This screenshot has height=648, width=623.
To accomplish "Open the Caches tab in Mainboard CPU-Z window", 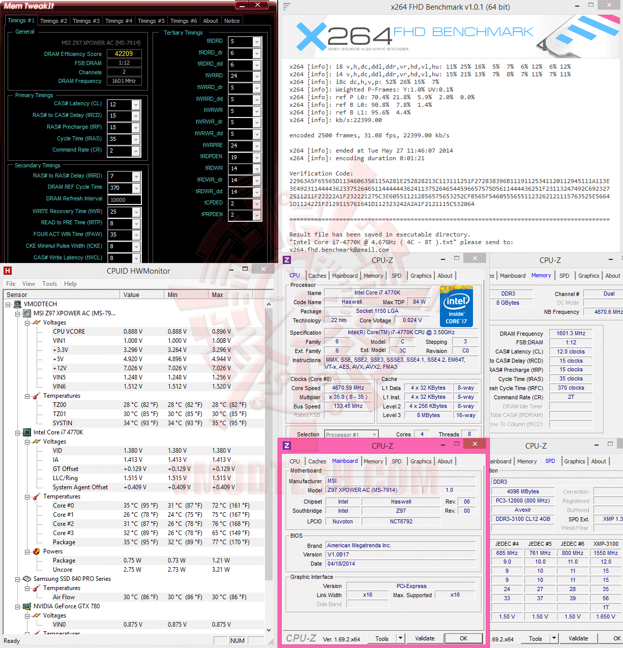I will coord(317,461).
